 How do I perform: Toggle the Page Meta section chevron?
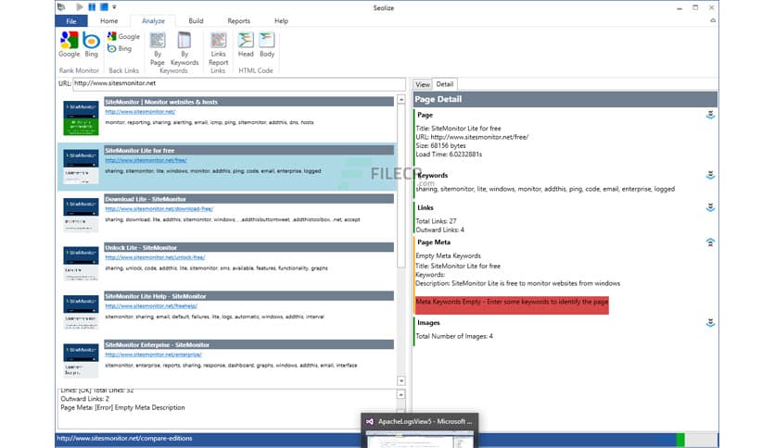[710, 243]
